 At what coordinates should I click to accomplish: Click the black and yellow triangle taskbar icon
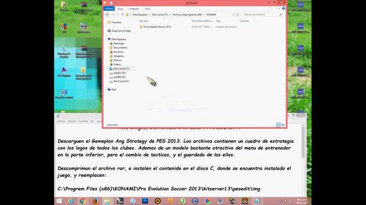(158, 201)
